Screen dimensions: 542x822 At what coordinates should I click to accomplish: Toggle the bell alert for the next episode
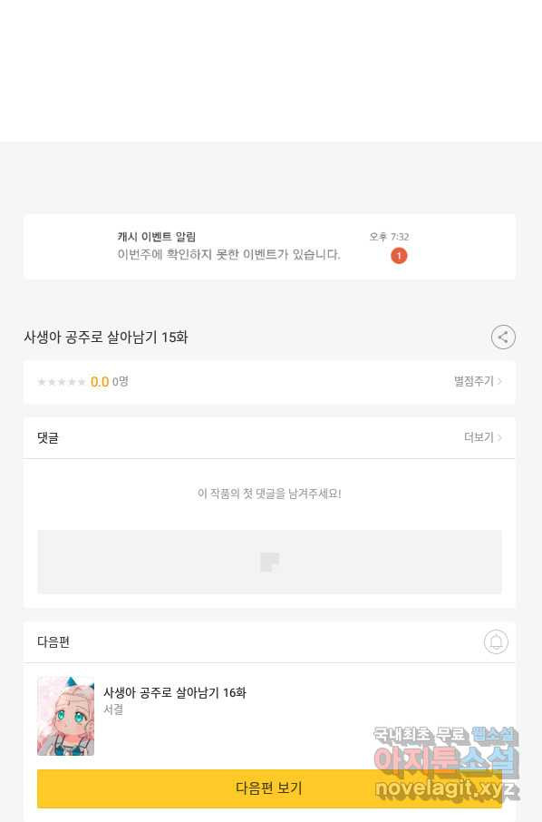[496, 641]
